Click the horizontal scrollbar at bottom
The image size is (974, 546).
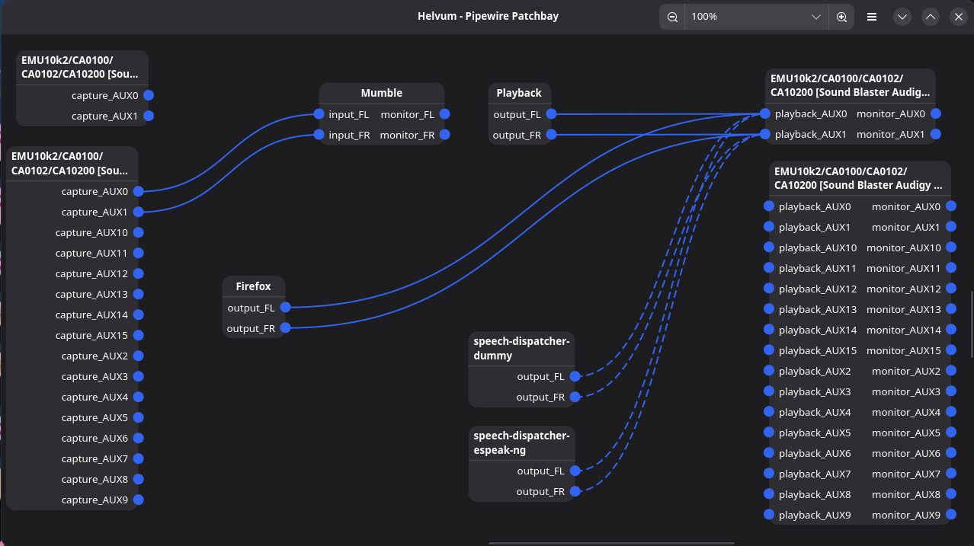610,543
